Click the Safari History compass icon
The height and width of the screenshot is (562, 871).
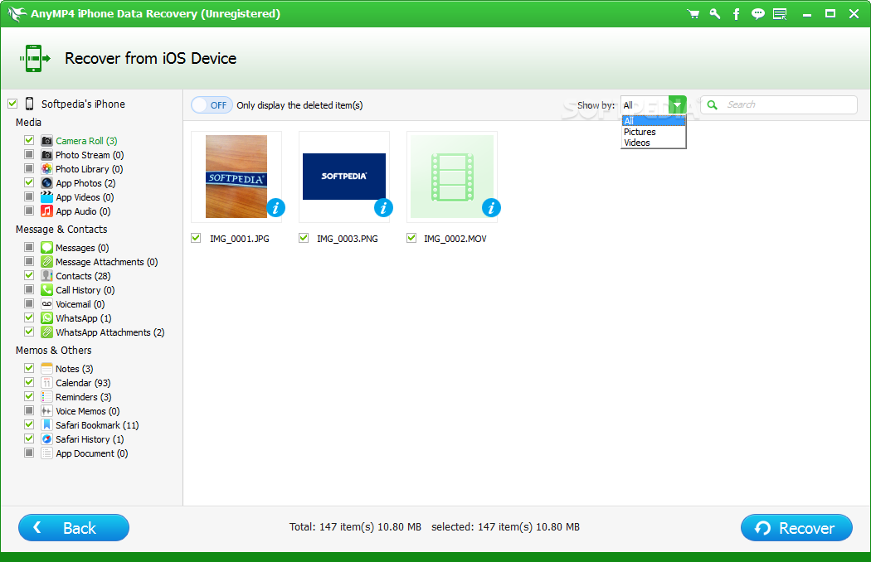(x=46, y=438)
